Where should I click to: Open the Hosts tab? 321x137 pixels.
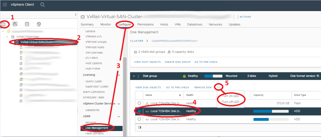coord(164,24)
